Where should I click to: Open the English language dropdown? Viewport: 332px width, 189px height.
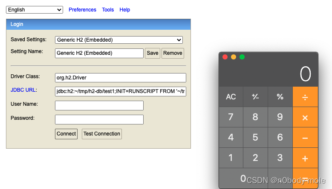[x=35, y=10]
